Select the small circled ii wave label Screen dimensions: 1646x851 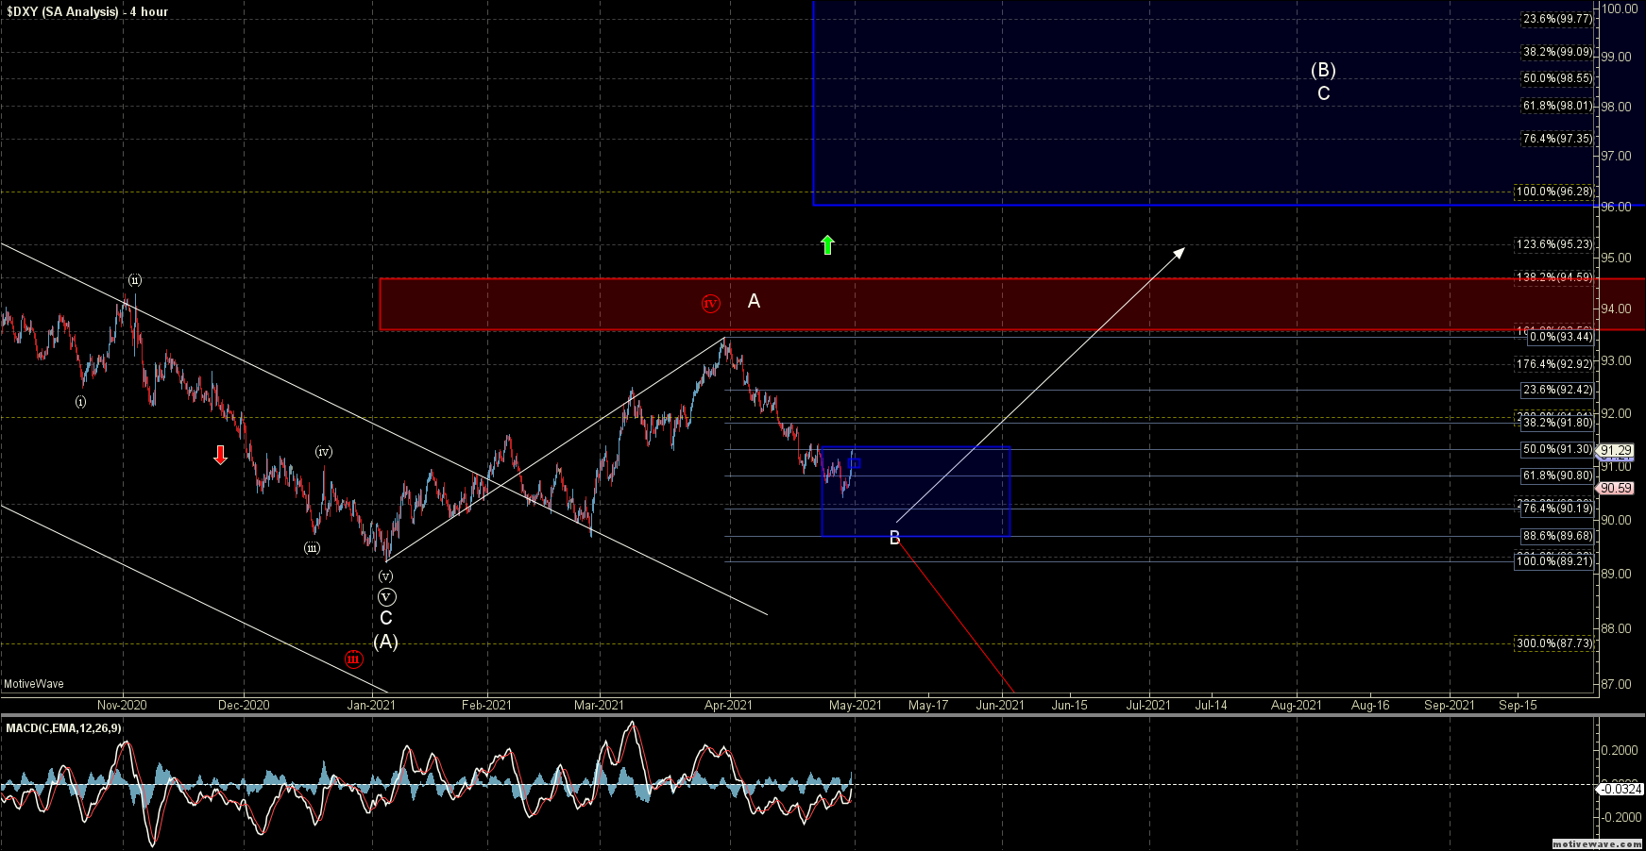pyautogui.click(x=135, y=280)
